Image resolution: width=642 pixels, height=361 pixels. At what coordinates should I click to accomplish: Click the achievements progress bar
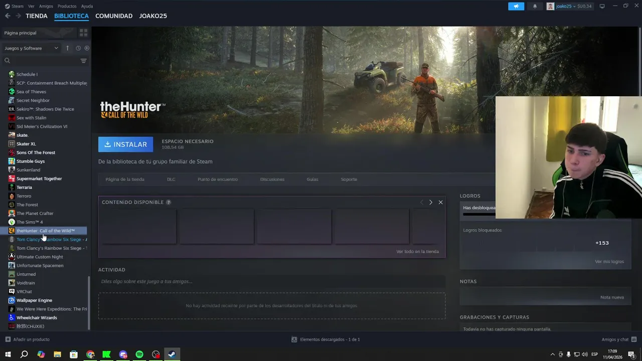coord(479,215)
